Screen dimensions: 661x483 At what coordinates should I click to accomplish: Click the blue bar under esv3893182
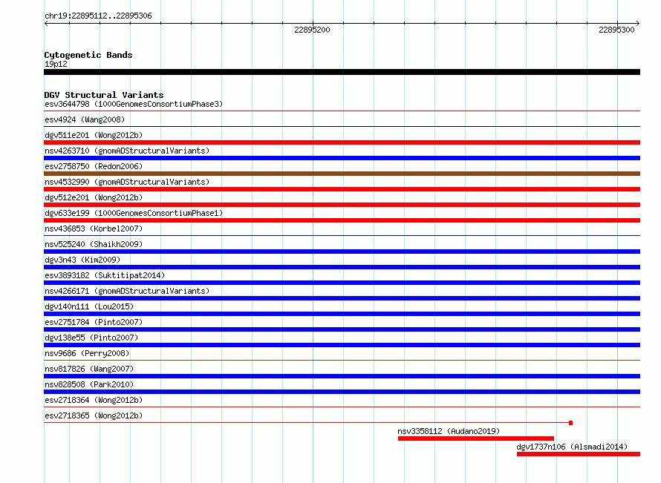(342, 283)
